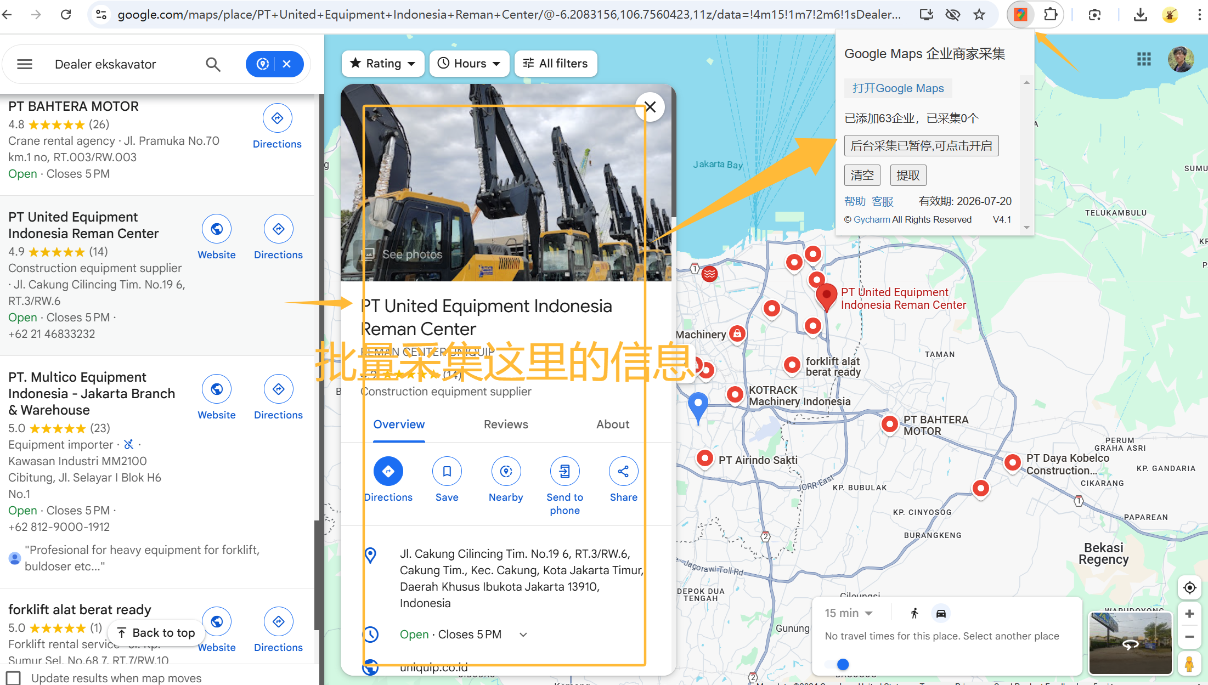Bookmark this page with the star icon

979,15
